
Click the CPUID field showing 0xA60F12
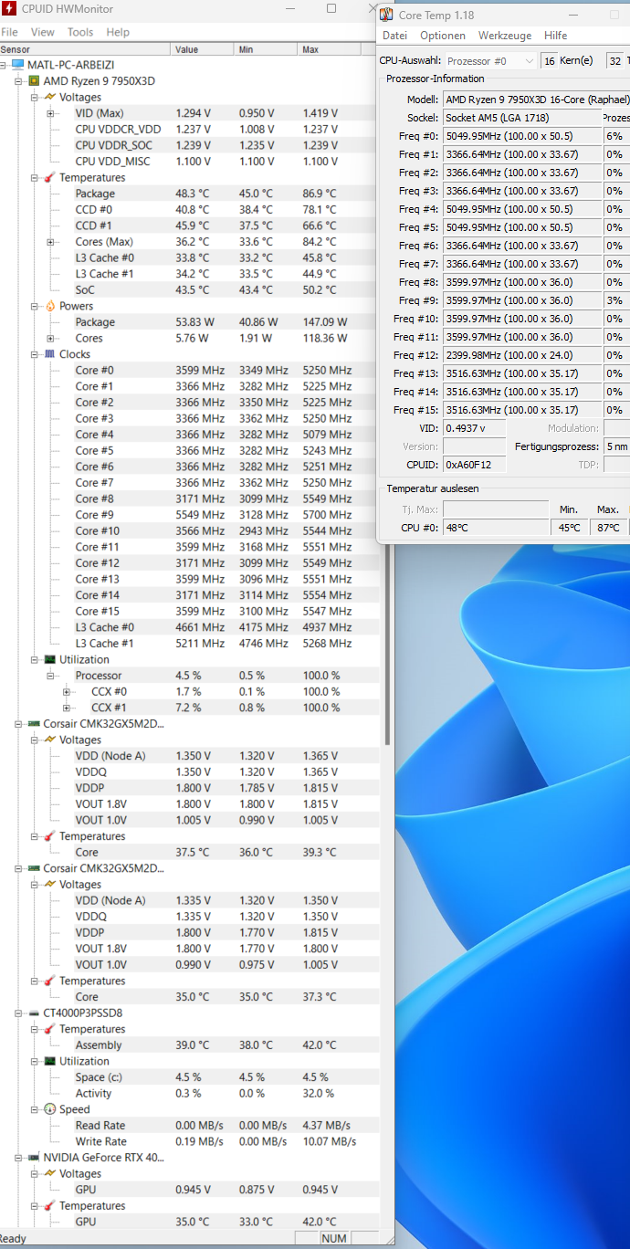point(474,465)
